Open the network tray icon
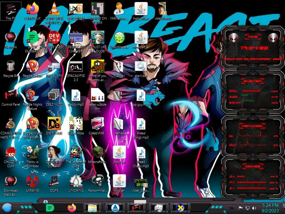 click(247, 208)
